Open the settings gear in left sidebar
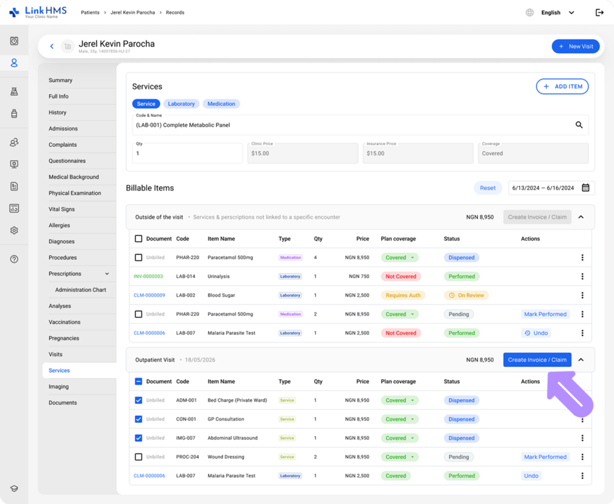Screen dimensions: 614x504 point(14,230)
